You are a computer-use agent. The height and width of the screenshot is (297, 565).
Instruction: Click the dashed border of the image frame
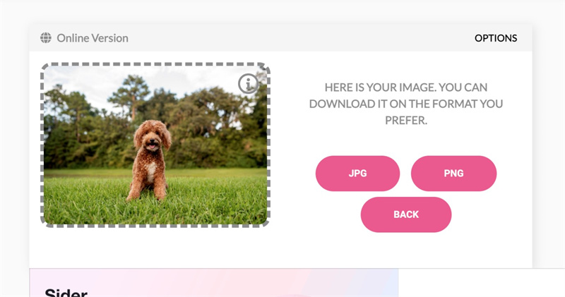[155, 64]
